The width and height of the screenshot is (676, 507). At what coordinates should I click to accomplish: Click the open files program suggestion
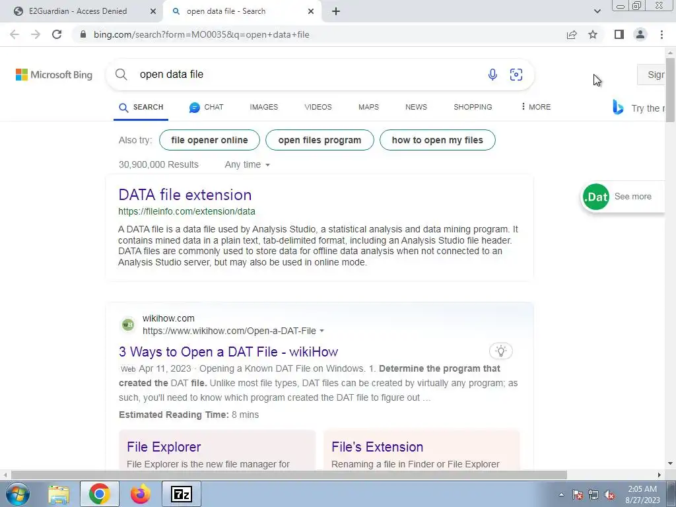(320, 140)
